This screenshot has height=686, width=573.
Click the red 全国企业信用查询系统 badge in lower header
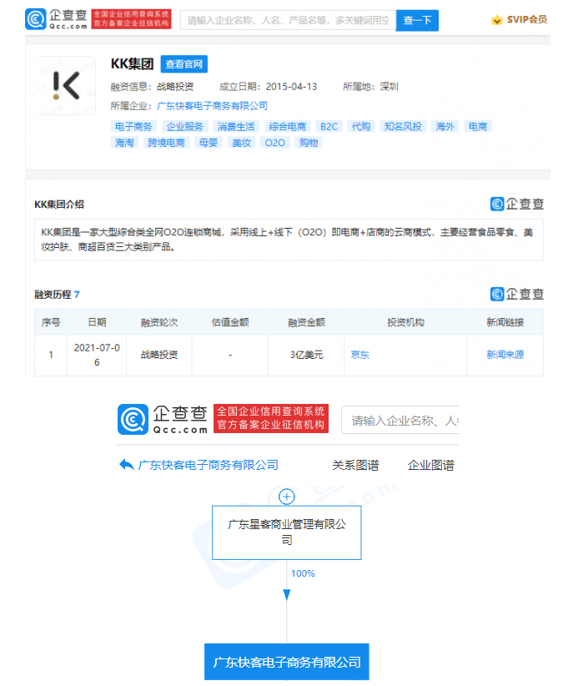point(271,418)
